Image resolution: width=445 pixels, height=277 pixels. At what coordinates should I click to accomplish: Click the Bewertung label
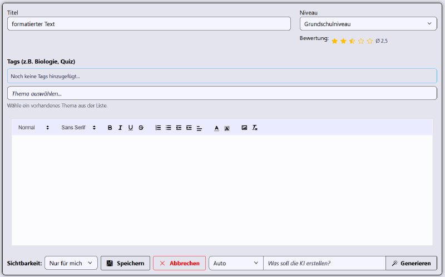pos(314,38)
